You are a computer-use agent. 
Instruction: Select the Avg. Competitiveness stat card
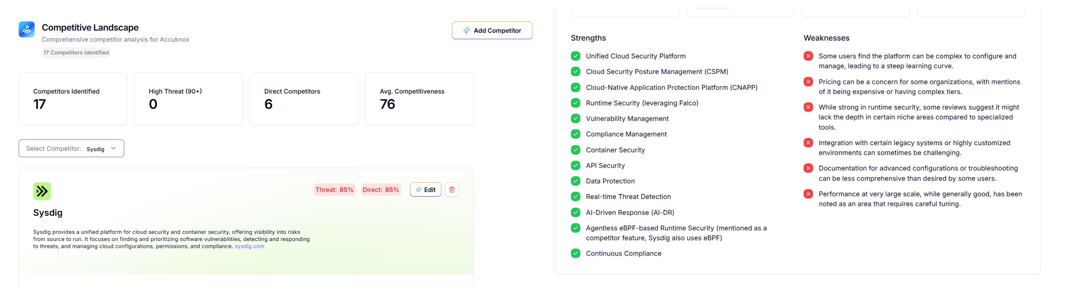(419, 99)
